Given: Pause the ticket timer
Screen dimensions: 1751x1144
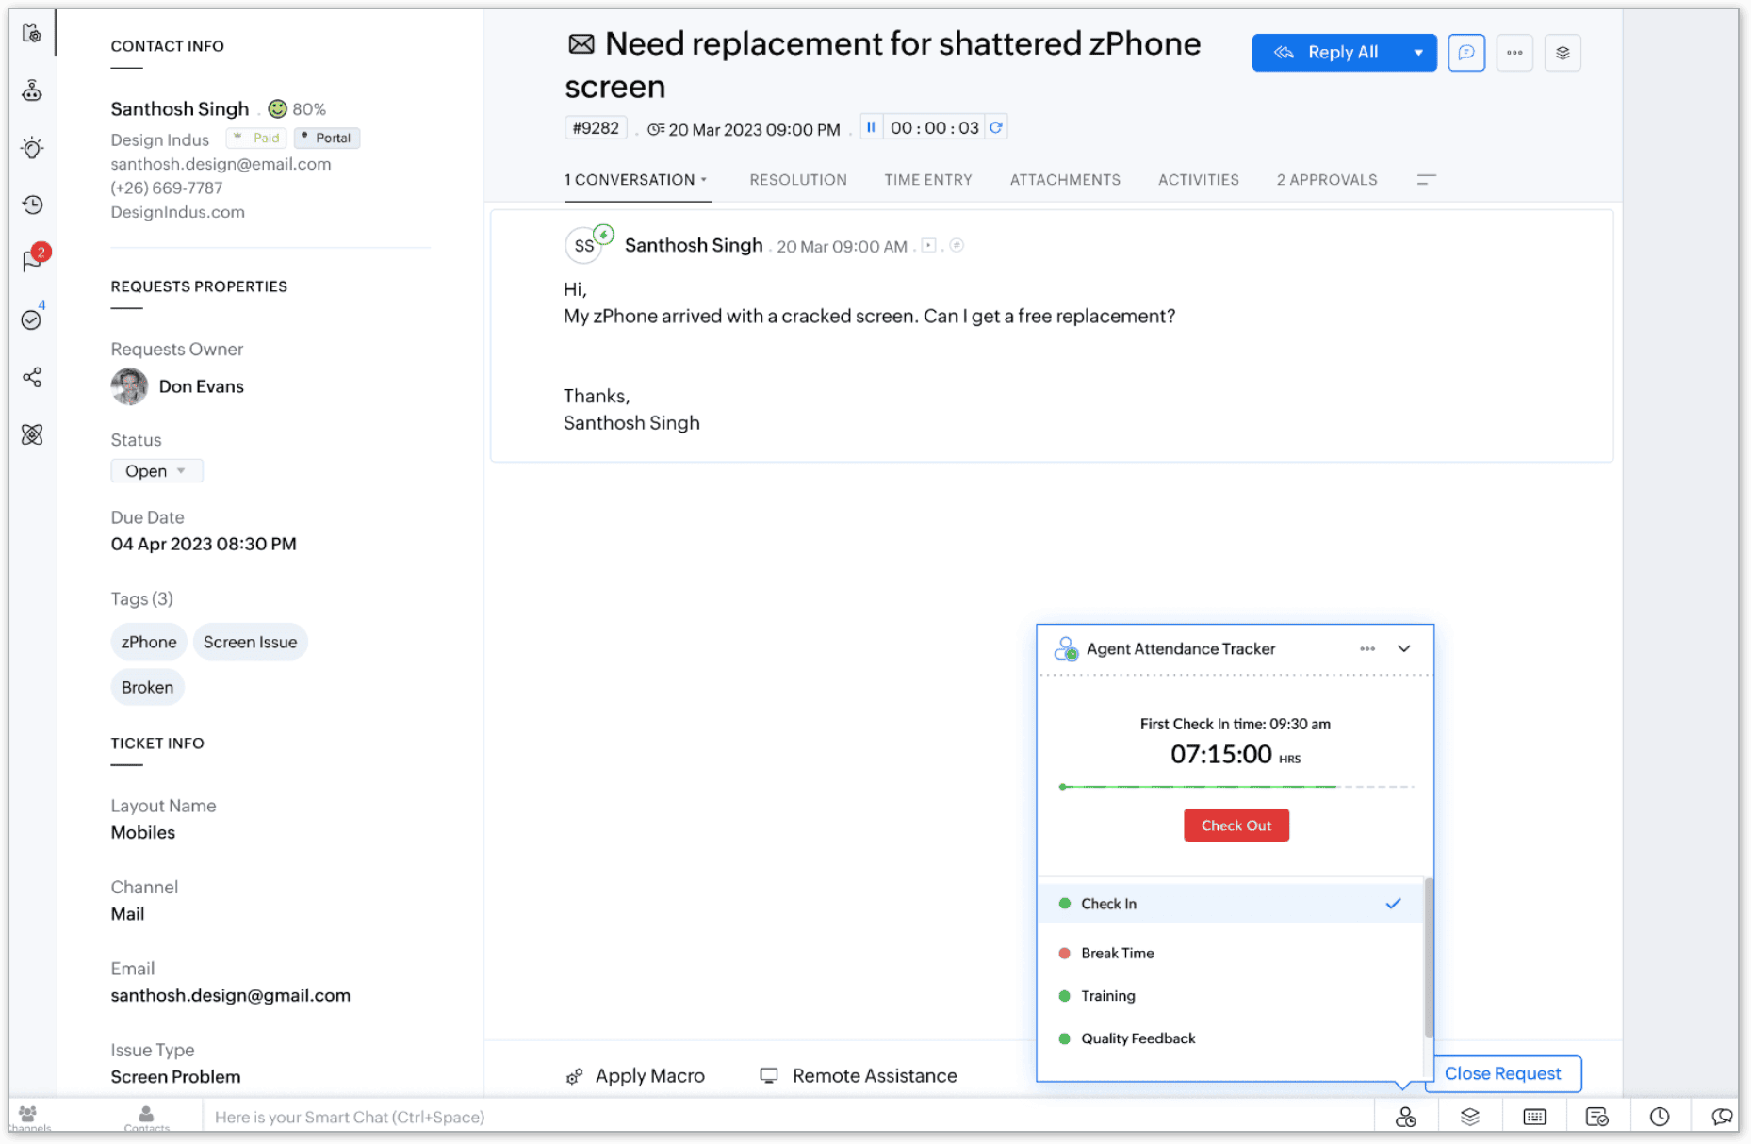Looking at the screenshot, I should [871, 127].
